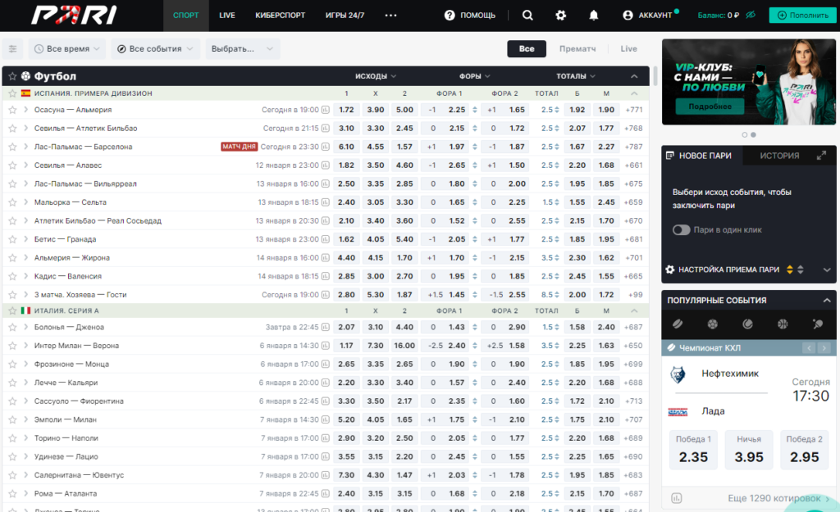Select Прематч filter tab
The image size is (840, 512).
[577, 48]
